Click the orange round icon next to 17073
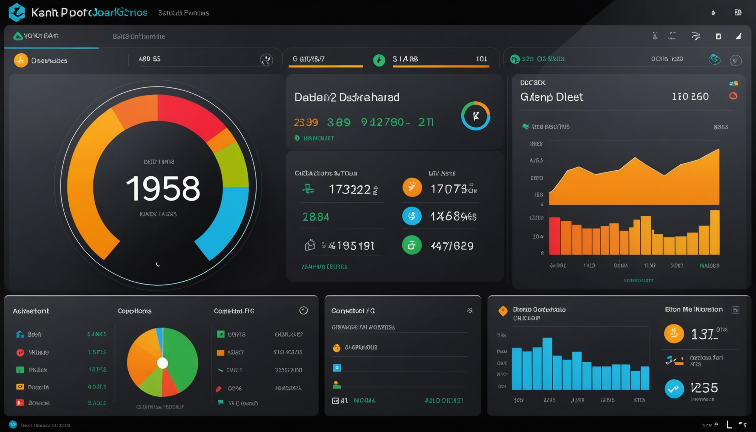Image resolution: width=756 pixels, height=432 pixels. click(412, 187)
